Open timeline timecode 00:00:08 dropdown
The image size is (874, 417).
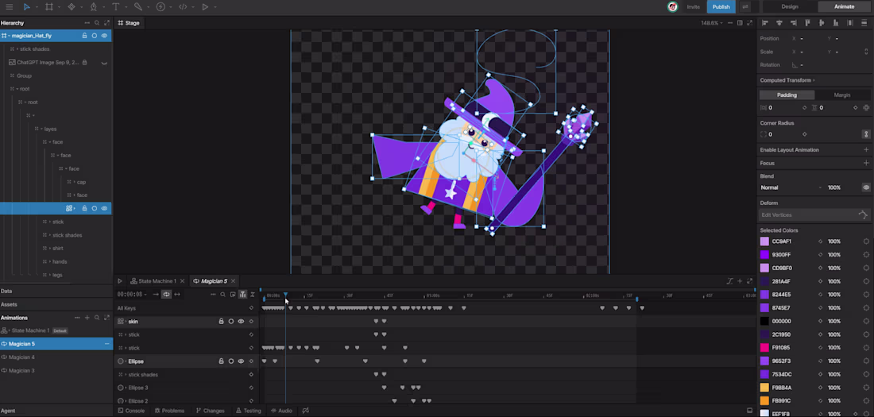pyautogui.click(x=133, y=295)
